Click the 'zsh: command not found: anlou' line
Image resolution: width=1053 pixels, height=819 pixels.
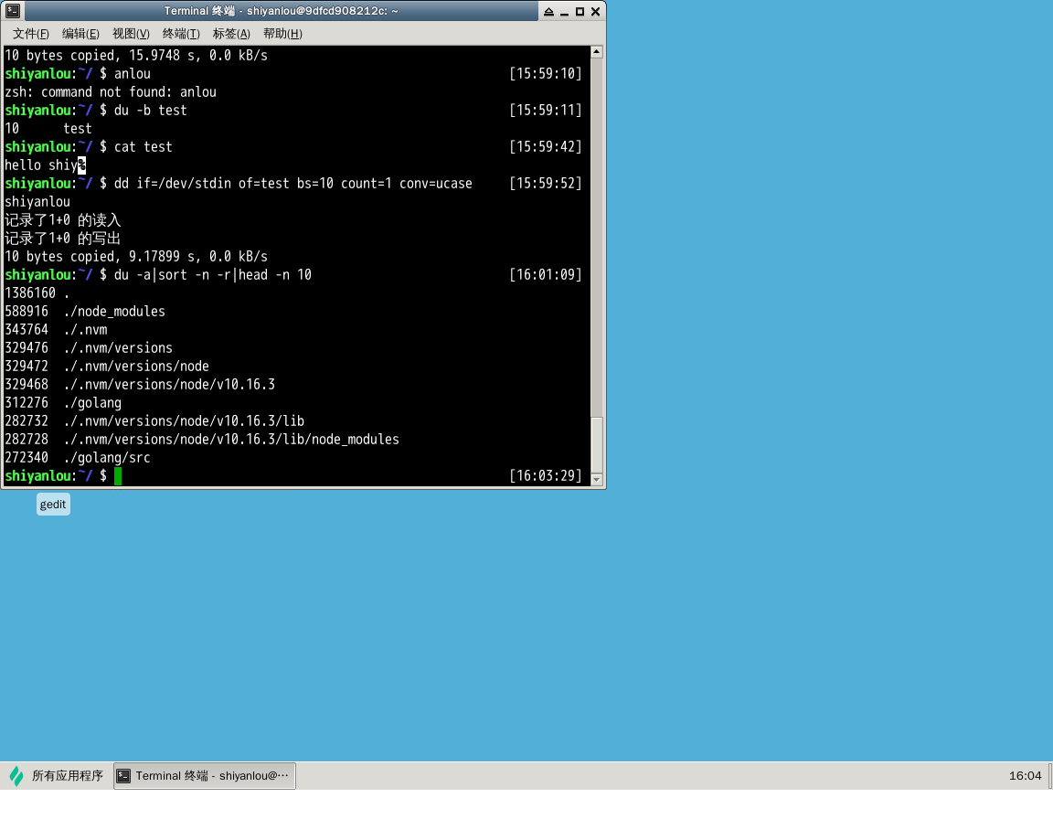pyautogui.click(x=111, y=92)
